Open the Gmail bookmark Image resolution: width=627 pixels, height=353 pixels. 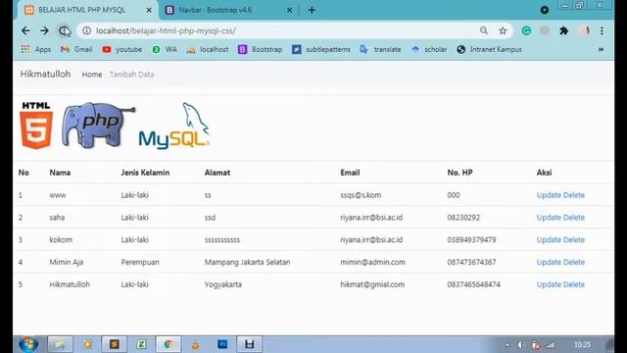tap(76, 50)
